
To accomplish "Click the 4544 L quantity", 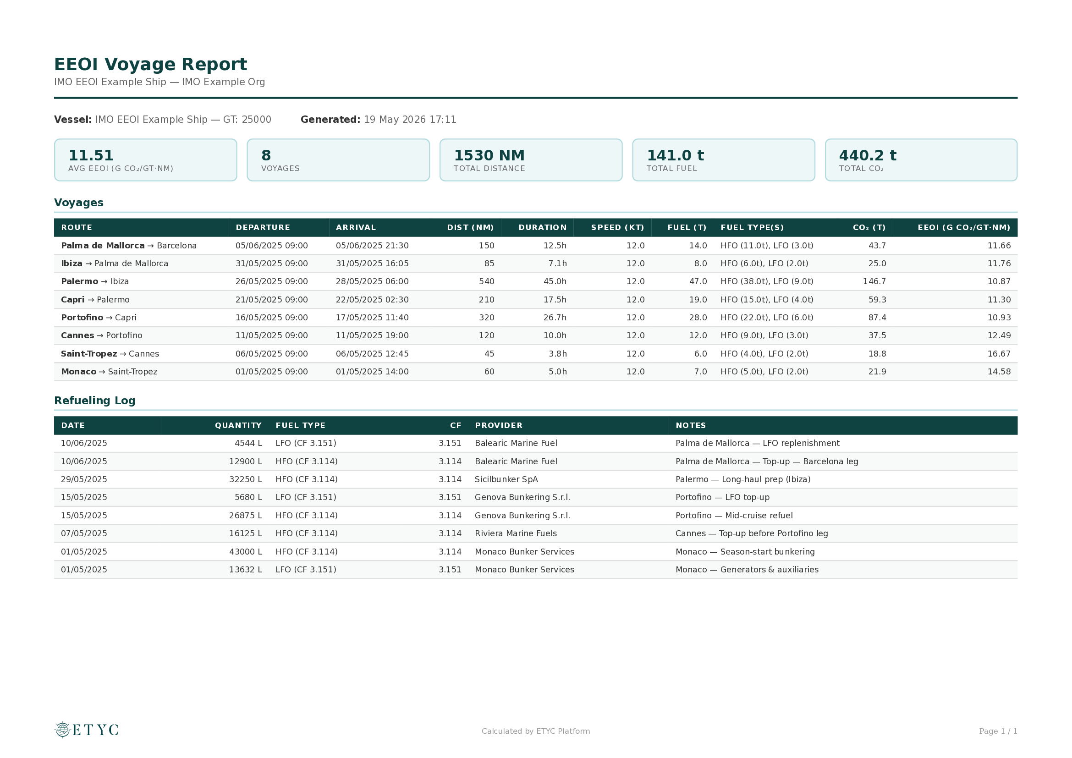I will coord(248,443).
